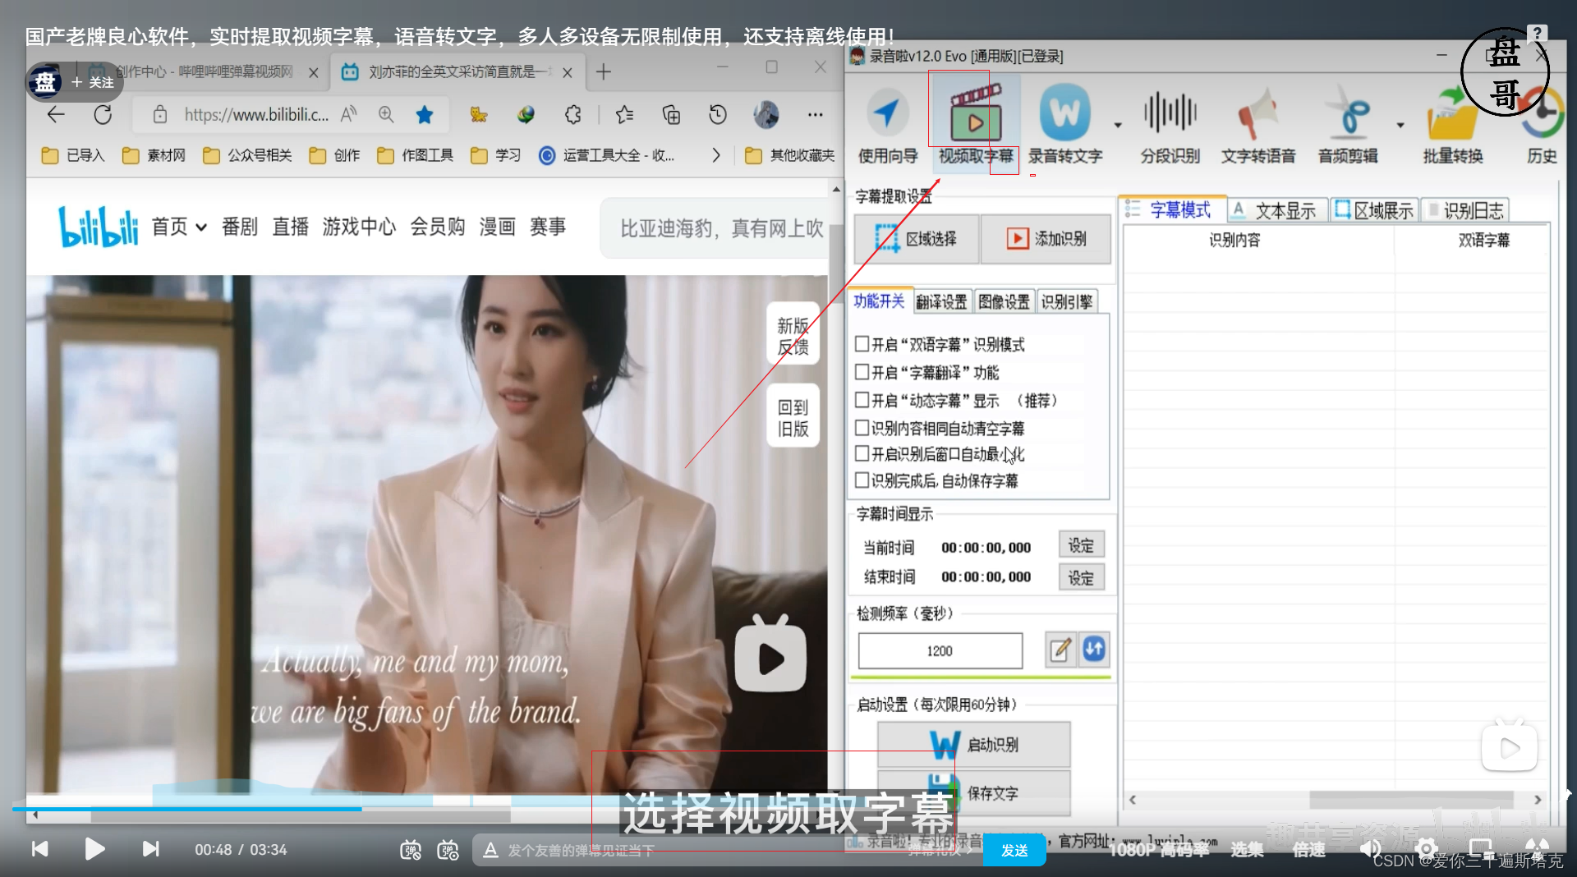Click the 启动识别 start recognition button

pos(974,744)
